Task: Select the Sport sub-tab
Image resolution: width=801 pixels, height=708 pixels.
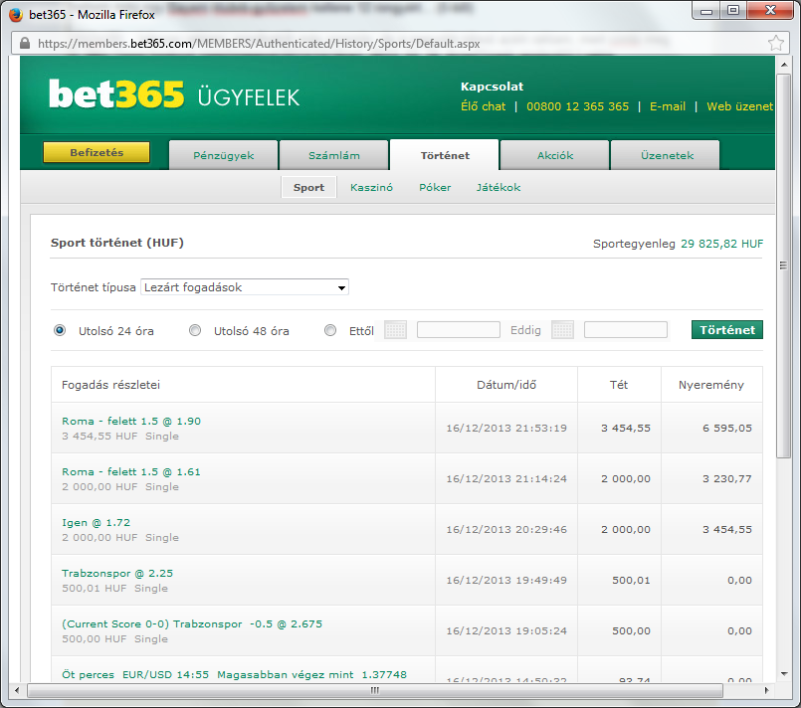Action: [308, 187]
